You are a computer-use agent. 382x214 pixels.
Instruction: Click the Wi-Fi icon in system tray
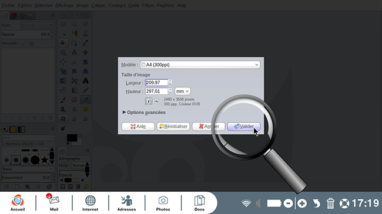tap(246, 203)
